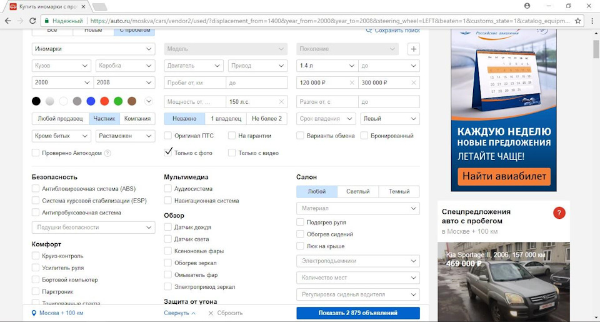
Task: Choose the Светлый salon color tab
Action: tap(357, 191)
